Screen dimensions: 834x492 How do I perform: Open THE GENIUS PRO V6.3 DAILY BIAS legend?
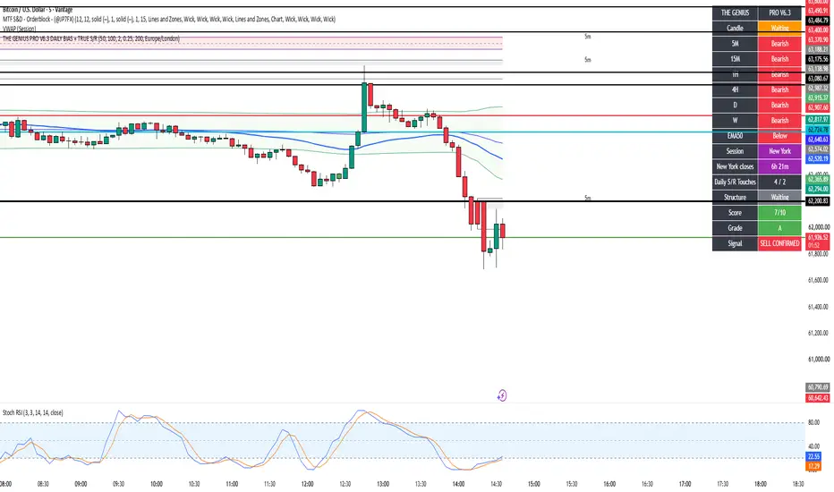91,38
